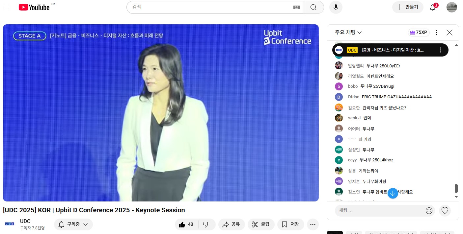The image size is (463, 234).
Task: Open the UDC channel avatar
Action: click(10, 224)
